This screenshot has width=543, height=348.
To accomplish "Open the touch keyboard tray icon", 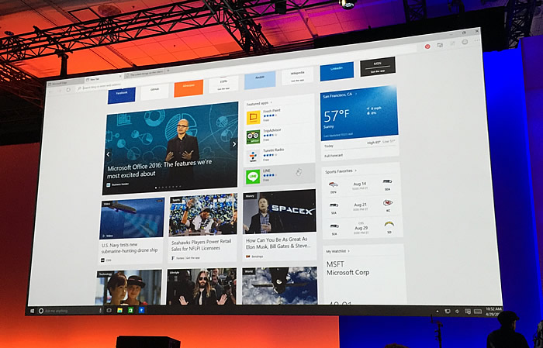I will coord(478,312).
